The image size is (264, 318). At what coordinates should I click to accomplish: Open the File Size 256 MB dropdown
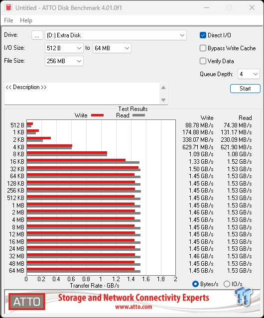(x=64, y=61)
